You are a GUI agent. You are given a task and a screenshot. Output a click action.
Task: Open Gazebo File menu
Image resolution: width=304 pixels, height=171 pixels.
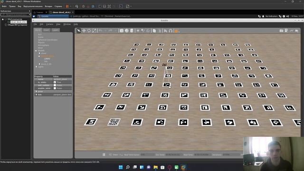coord(35,24)
